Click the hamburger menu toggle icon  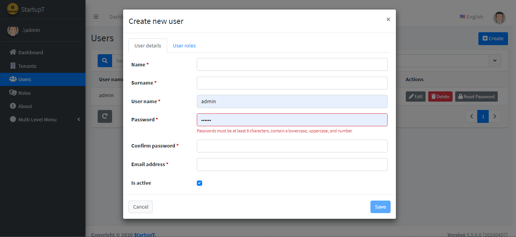coord(96,17)
